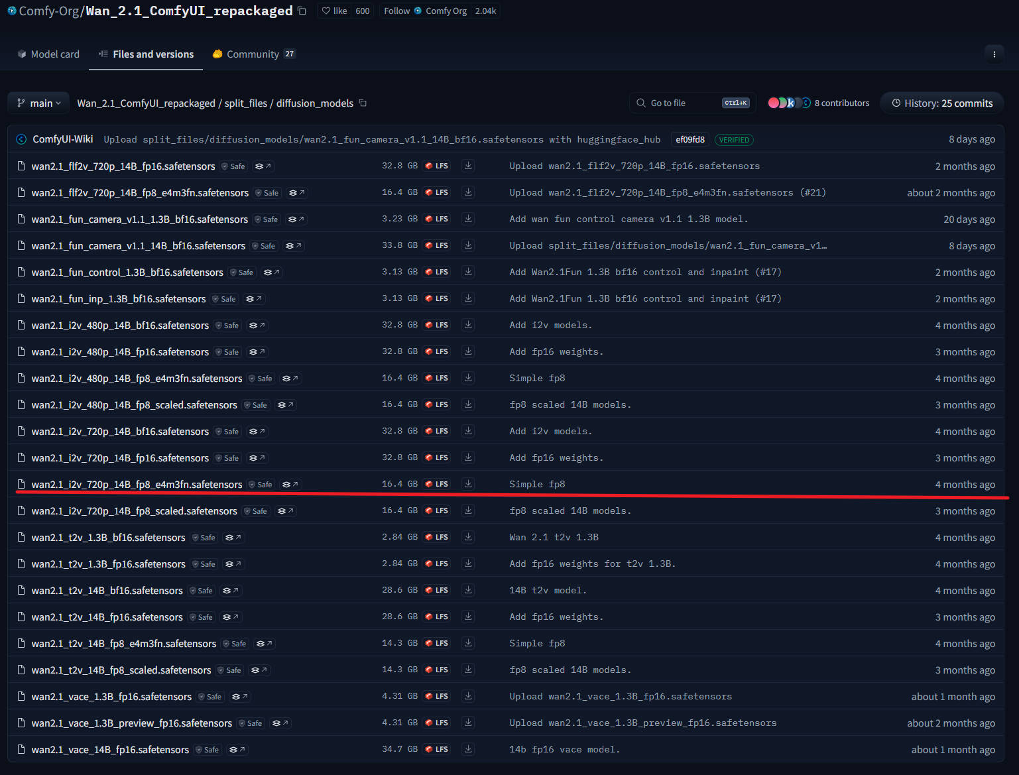The height and width of the screenshot is (775, 1019).
Task: Open LFS pointer for wan2.1_flf2v_720p_14B_fp16
Action: [x=437, y=166]
